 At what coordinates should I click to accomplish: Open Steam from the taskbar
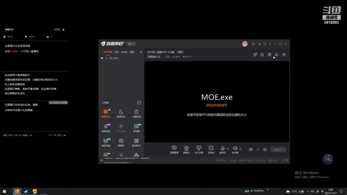click(26, 191)
